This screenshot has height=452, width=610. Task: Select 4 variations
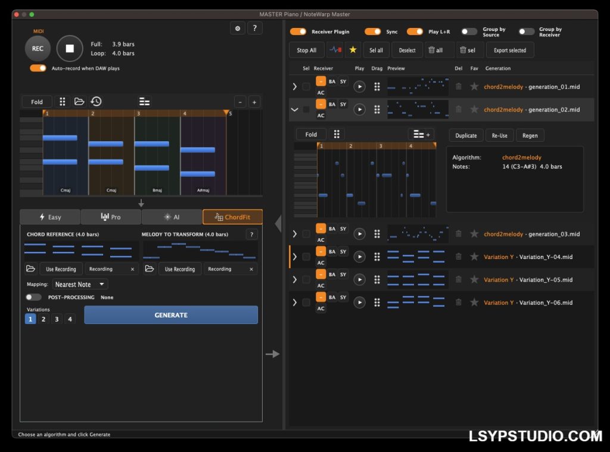click(70, 319)
